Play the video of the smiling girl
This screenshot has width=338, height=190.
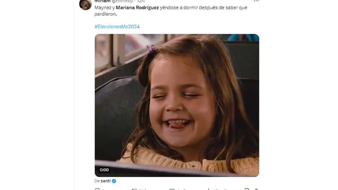tap(177, 105)
